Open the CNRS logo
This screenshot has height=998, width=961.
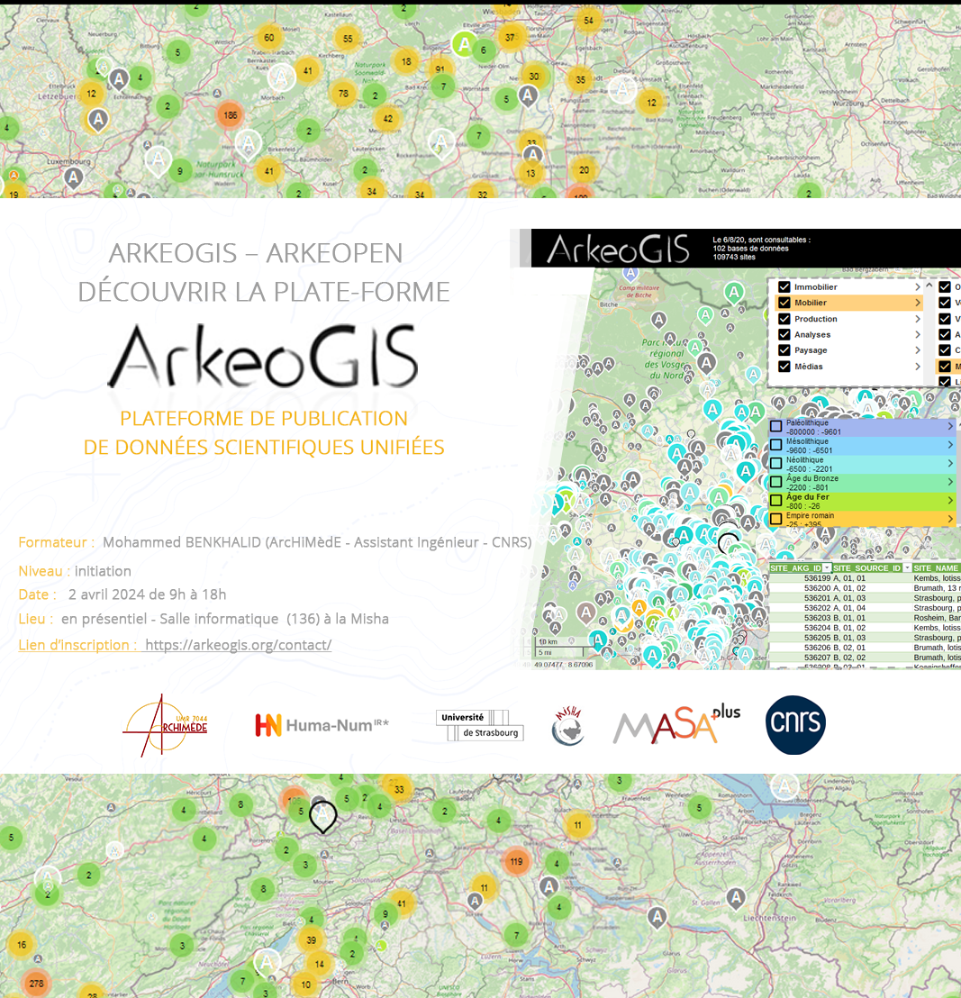tap(795, 725)
